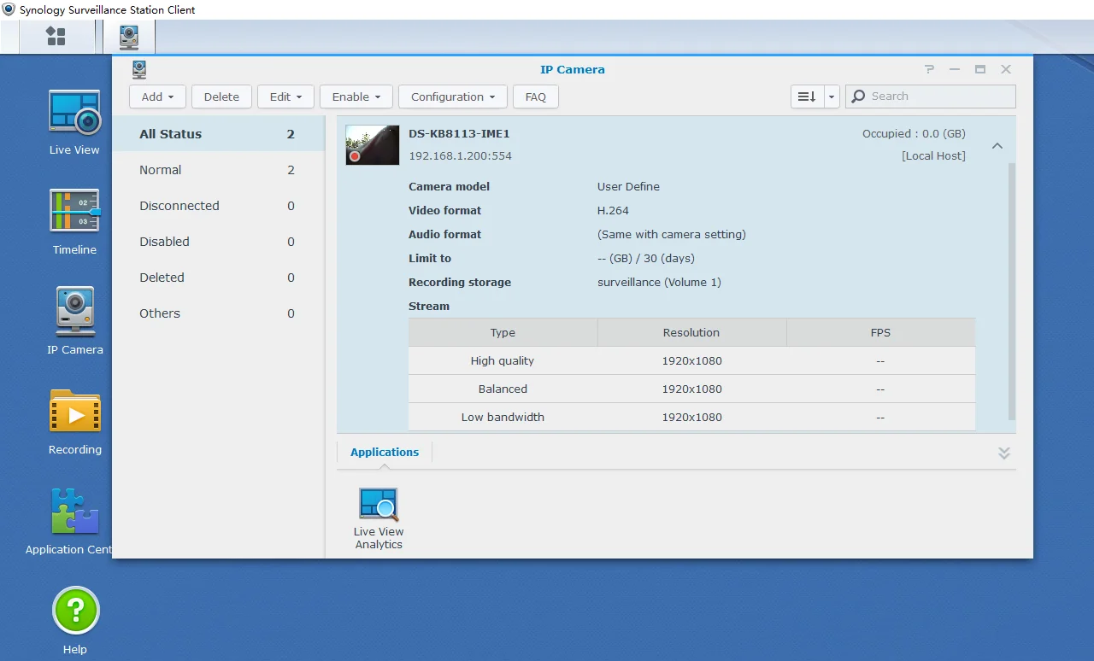Click the DS-KB8113-IME1 camera name
The height and width of the screenshot is (661, 1094).
459,134
